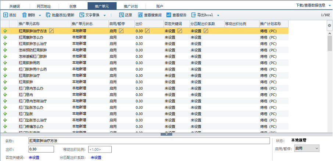
Task: Switch to the 关键词 tab
Action: (x=15, y=6)
